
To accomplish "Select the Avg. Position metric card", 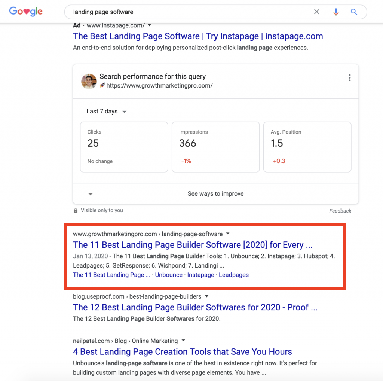I will coord(307,147).
